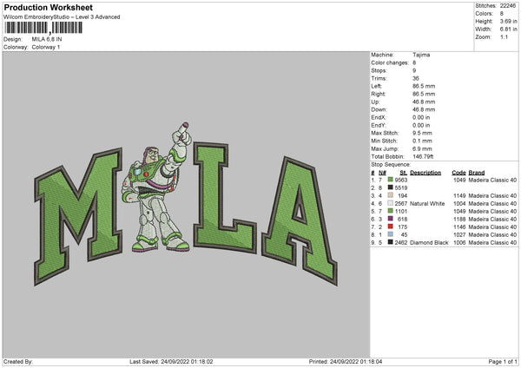This screenshot has height=368, width=521.
Task: Click the design name MILA 6.8 IN
Action: coord(47,39)
